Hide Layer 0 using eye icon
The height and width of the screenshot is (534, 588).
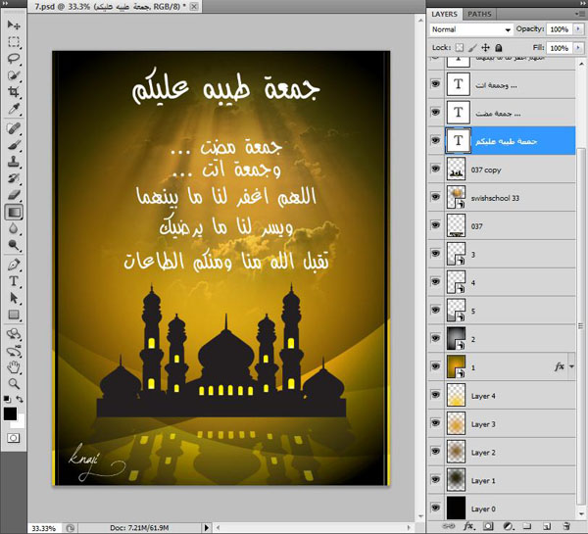pyautogui.click(x=436, y=509)
